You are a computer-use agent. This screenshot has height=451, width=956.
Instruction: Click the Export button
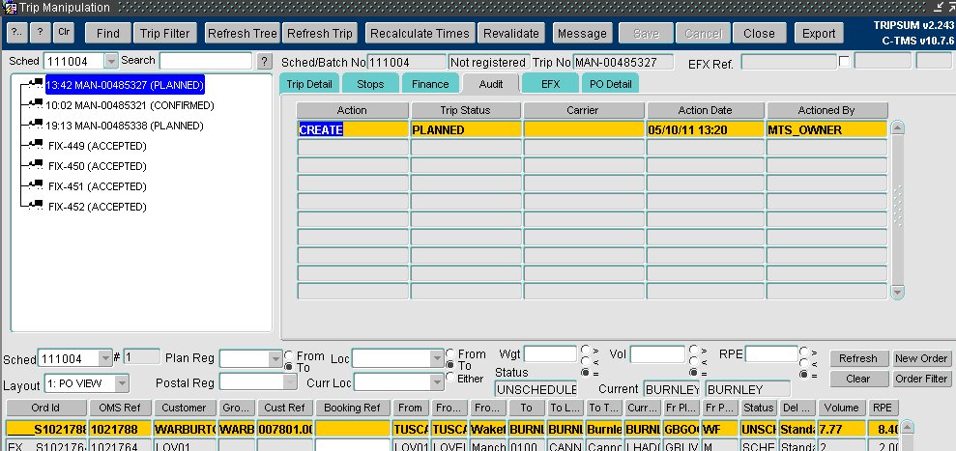pos(819,34)
